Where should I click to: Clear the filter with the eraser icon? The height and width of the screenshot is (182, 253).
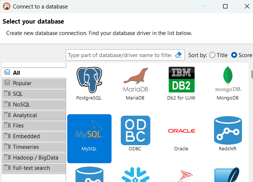coord(178,55)
